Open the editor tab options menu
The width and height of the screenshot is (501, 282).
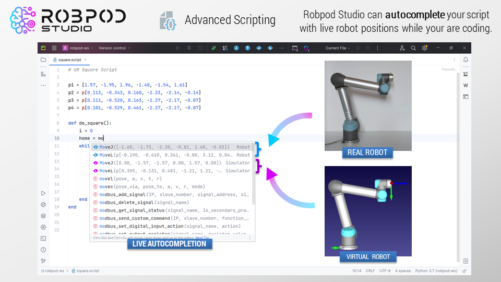coord(454,60)
